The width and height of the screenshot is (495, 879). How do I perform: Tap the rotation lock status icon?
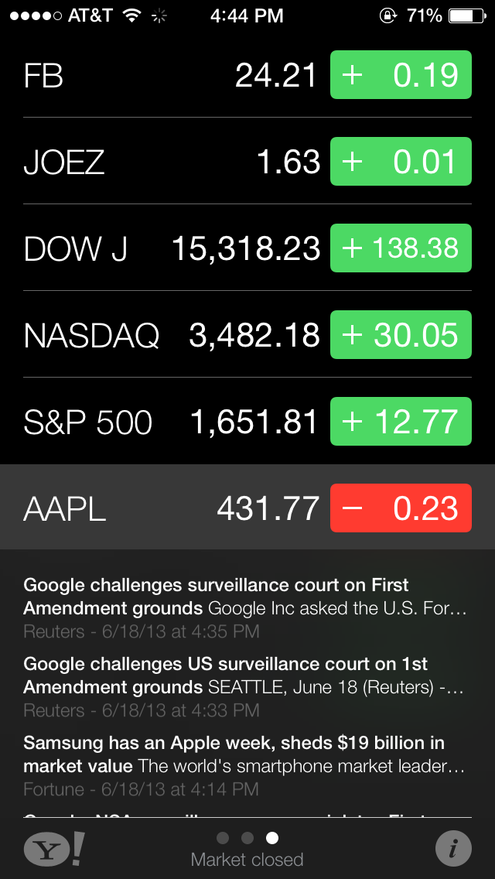(387, 15)
